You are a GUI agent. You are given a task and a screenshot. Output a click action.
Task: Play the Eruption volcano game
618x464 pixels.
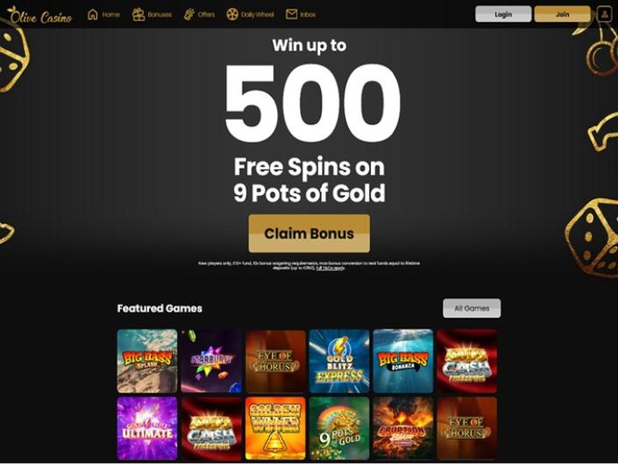coord(403,429)
